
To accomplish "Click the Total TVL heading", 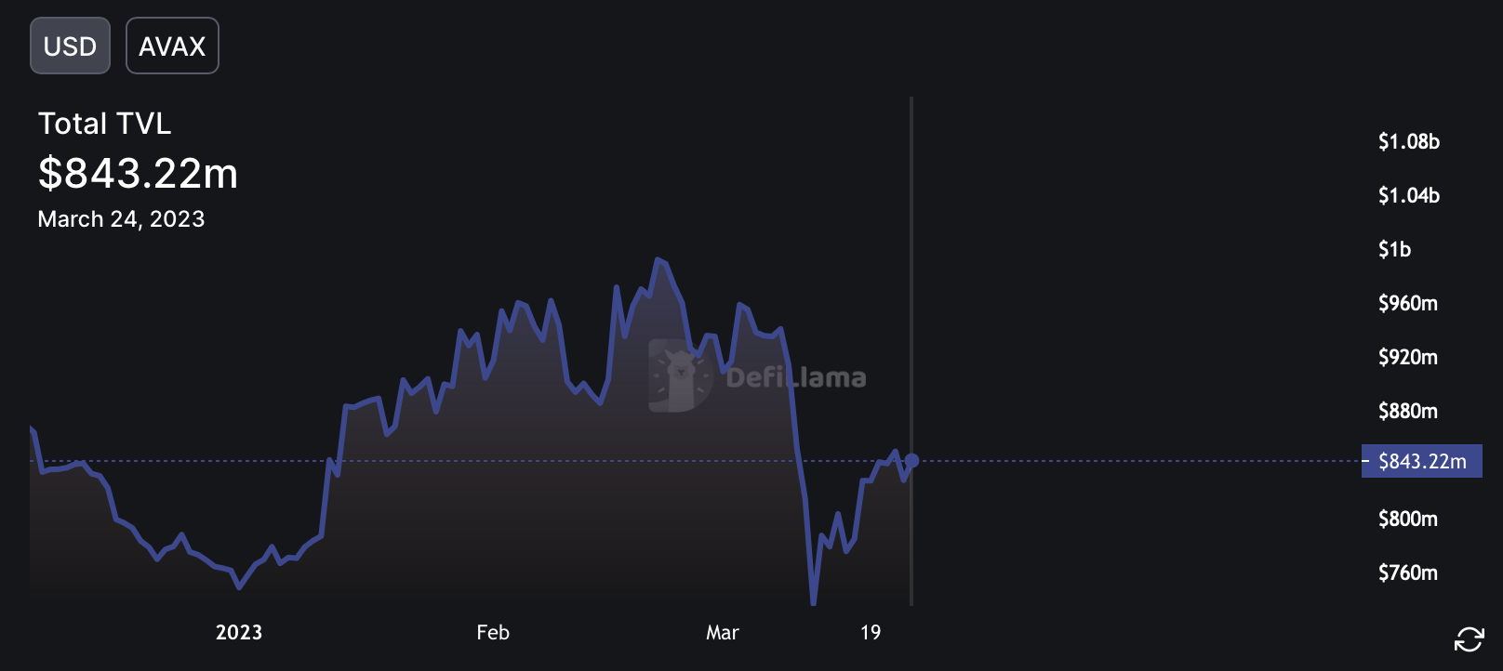I will pos(104,124).
